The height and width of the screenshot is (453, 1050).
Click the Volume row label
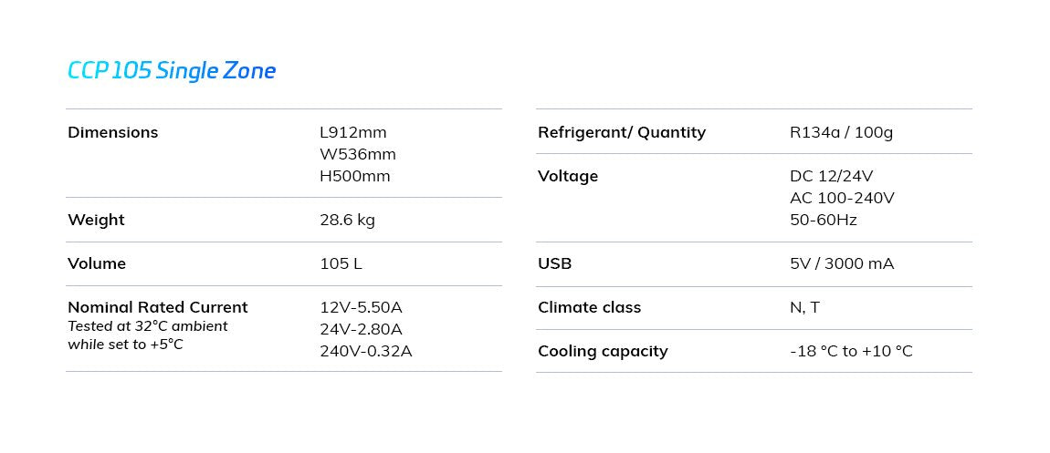(x=97, y=263)
